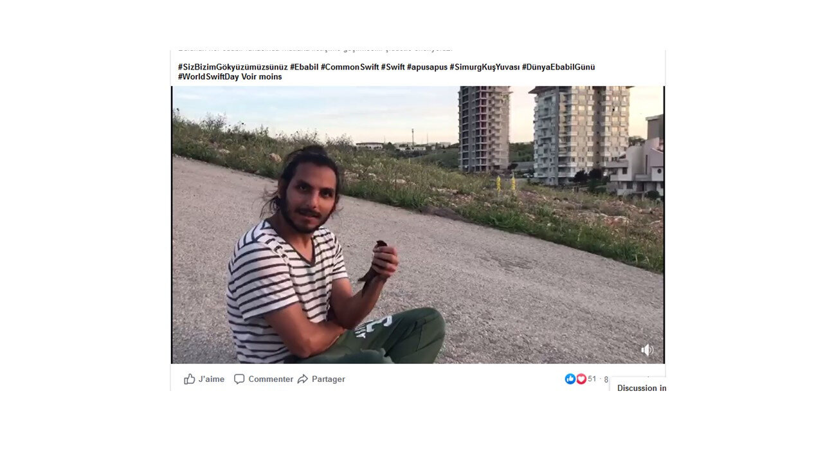
Task: Click the Commenter speech bubble icon
Action: pyautogui.click(x=239, y=379)
